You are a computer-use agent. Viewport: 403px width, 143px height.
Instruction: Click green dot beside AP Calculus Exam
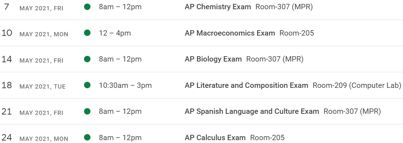[87, 138]
